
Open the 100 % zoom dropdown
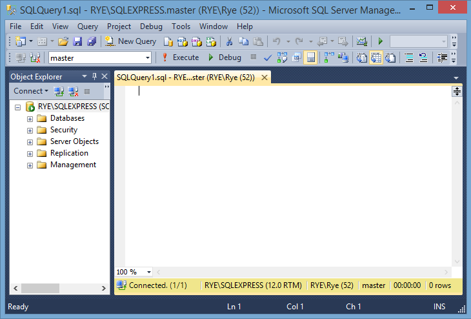coord(148,272)
